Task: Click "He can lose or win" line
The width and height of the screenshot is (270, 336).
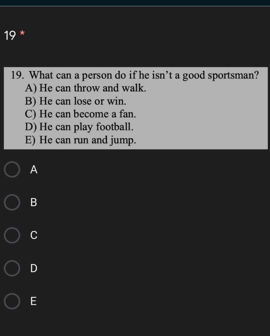Action: coord(82,101)
